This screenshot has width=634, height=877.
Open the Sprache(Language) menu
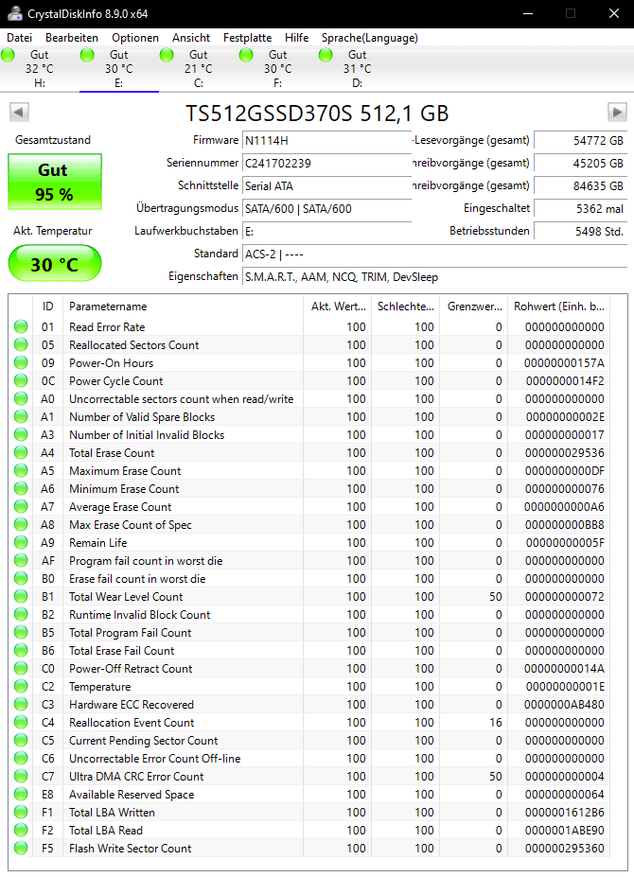click(x=369, y=38)
